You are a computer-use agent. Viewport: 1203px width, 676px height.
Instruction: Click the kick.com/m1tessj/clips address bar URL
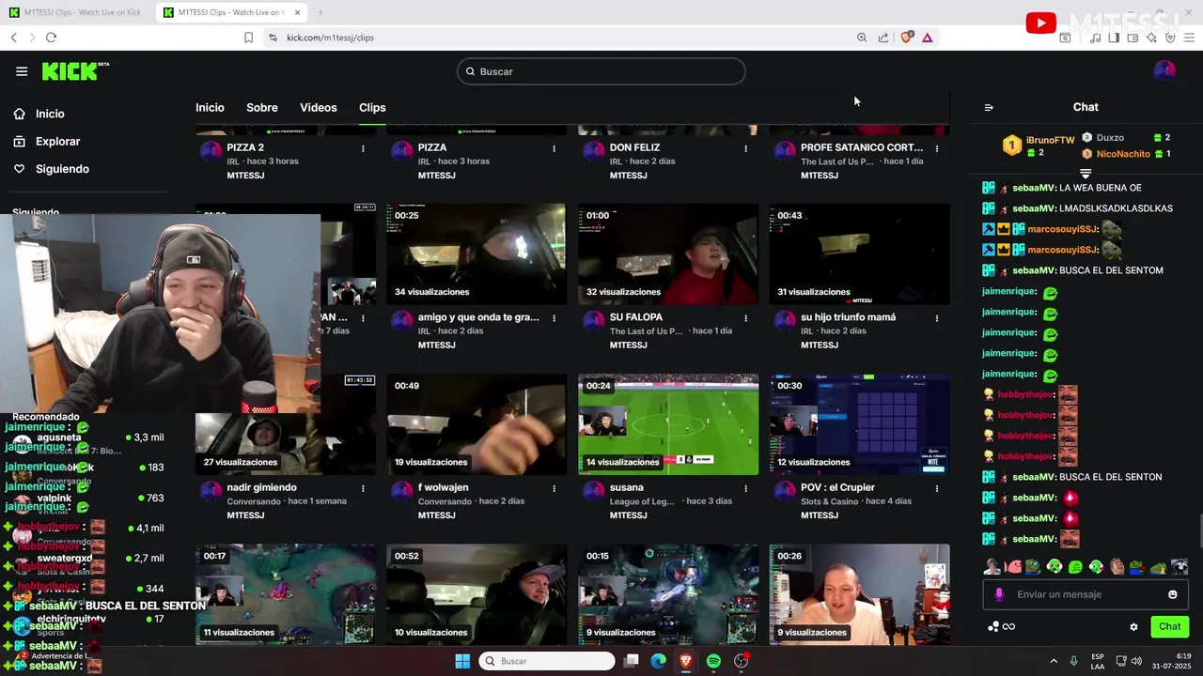click(x=330, y=38)
